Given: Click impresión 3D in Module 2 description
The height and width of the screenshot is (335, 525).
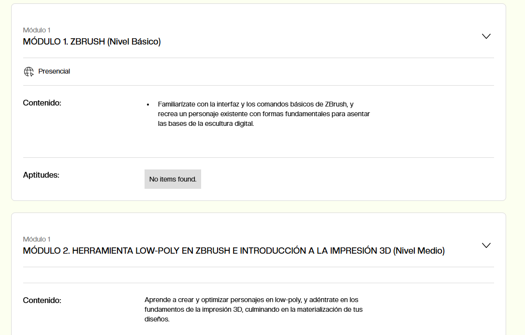Looking at the screenshot, I should pyautogui.click(x=224, y=309).
